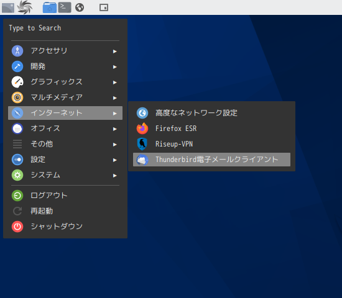Click the Firefox ESR fox icon
The image size is (342, 298).
tap(142, 129)
